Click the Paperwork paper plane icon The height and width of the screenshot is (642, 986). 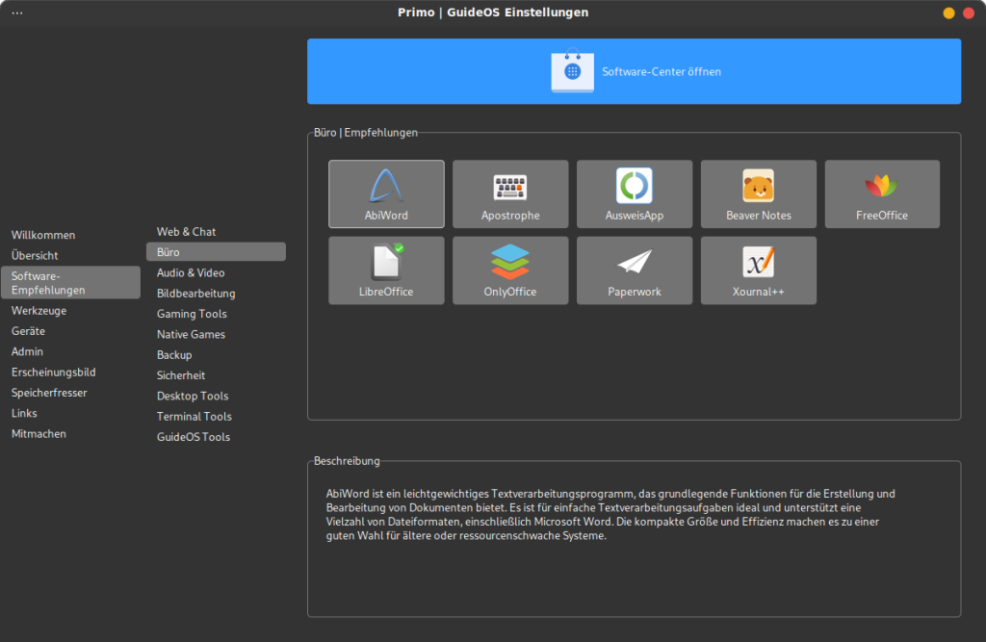coord(635,262)
